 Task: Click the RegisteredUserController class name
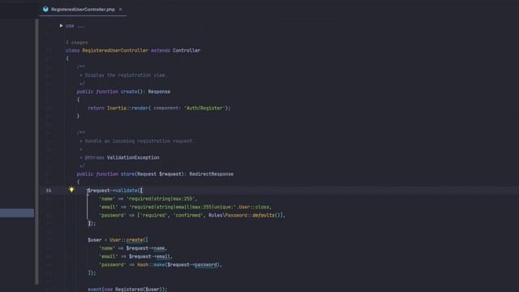coord(115,50)
